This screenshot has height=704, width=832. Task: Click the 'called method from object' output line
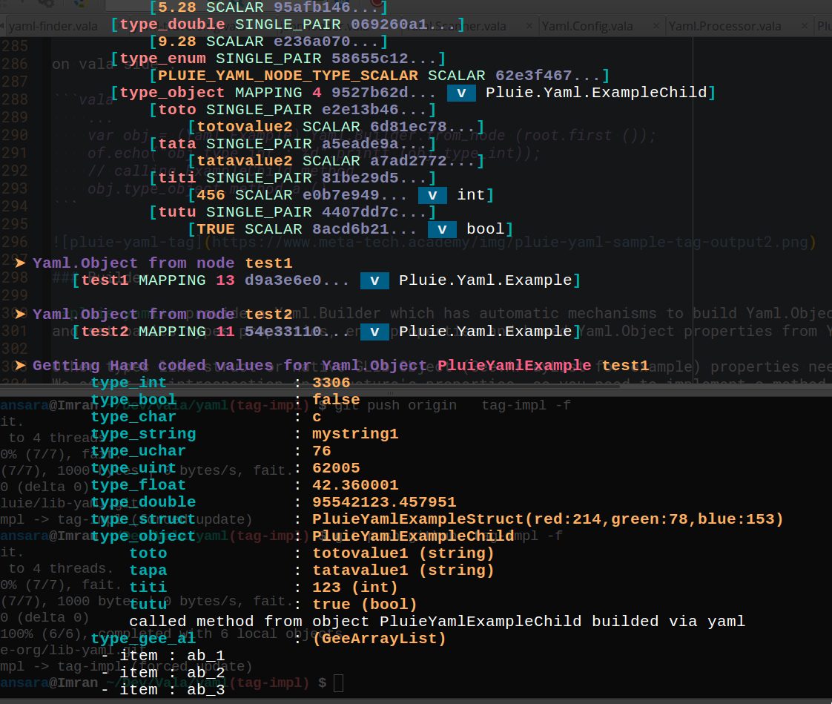pos(438,622)
